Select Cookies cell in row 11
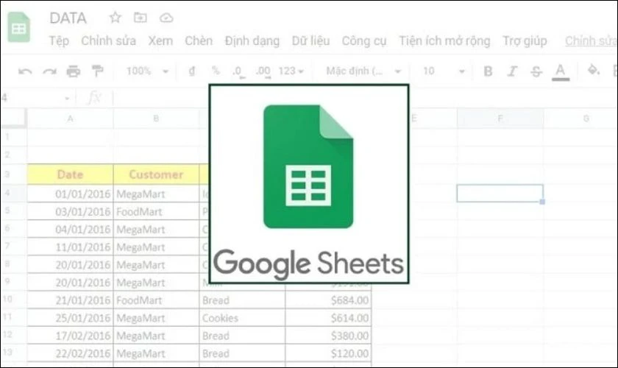Viewport: 618px width, 368px height. coord(242,318)
